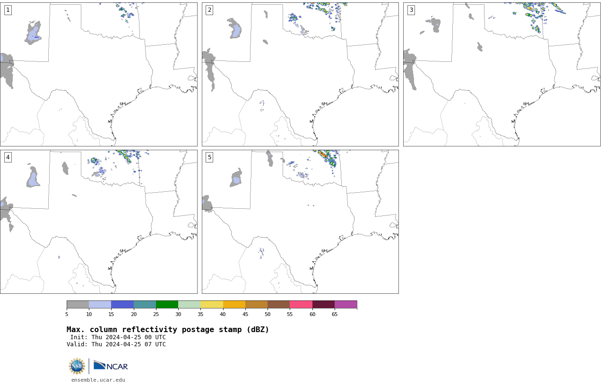Click the NCAR logo

111,366
